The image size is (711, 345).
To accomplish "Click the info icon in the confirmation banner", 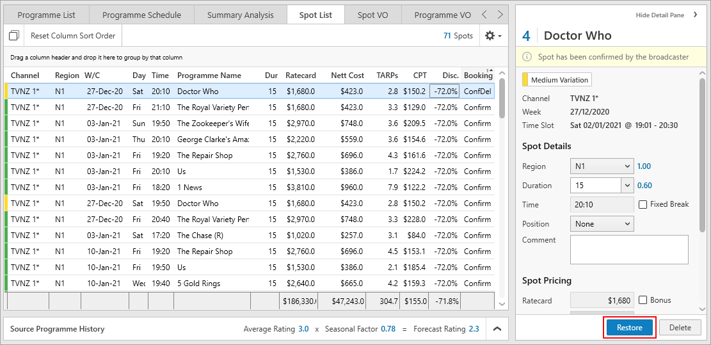I will pos(527,57).
